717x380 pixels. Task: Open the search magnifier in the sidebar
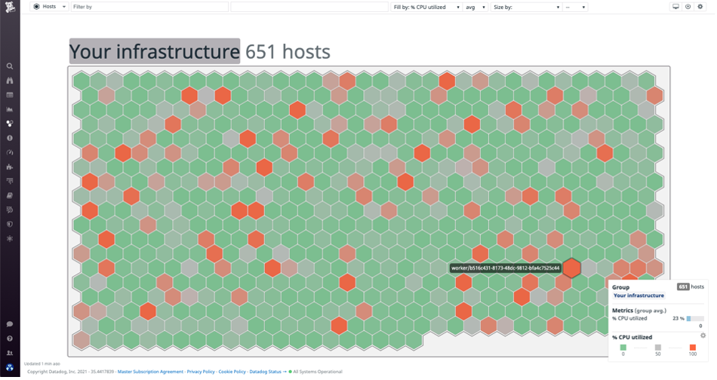tap(10, 66)
